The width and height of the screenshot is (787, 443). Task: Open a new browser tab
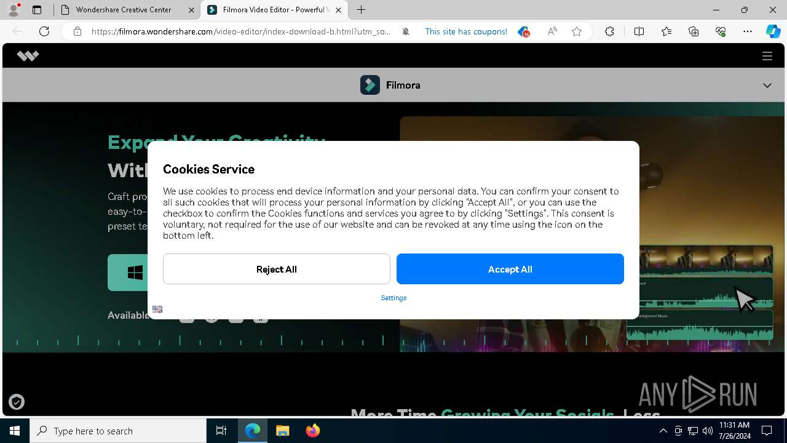[x=362, y=10]
